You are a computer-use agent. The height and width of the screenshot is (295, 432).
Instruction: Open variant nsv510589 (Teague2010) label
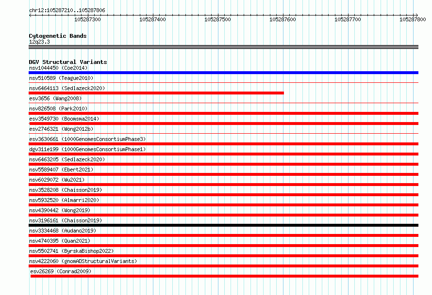point(61,78)
